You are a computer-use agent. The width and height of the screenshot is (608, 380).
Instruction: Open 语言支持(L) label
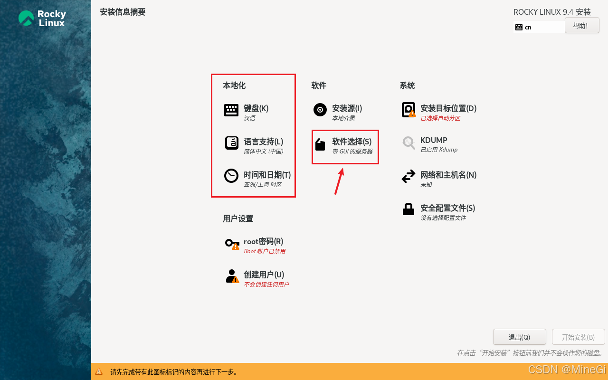[x=264, y=142]
